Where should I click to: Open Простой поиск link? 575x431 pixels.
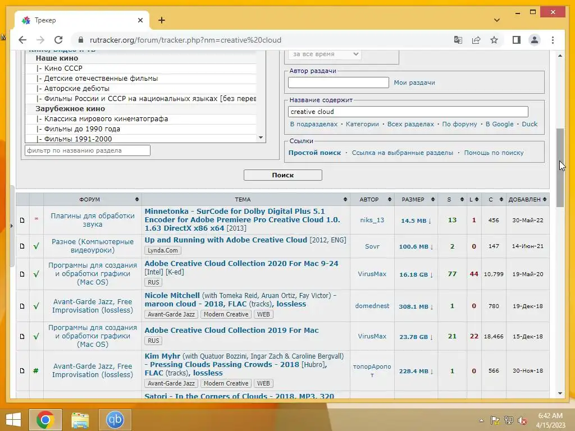[314, 153]
